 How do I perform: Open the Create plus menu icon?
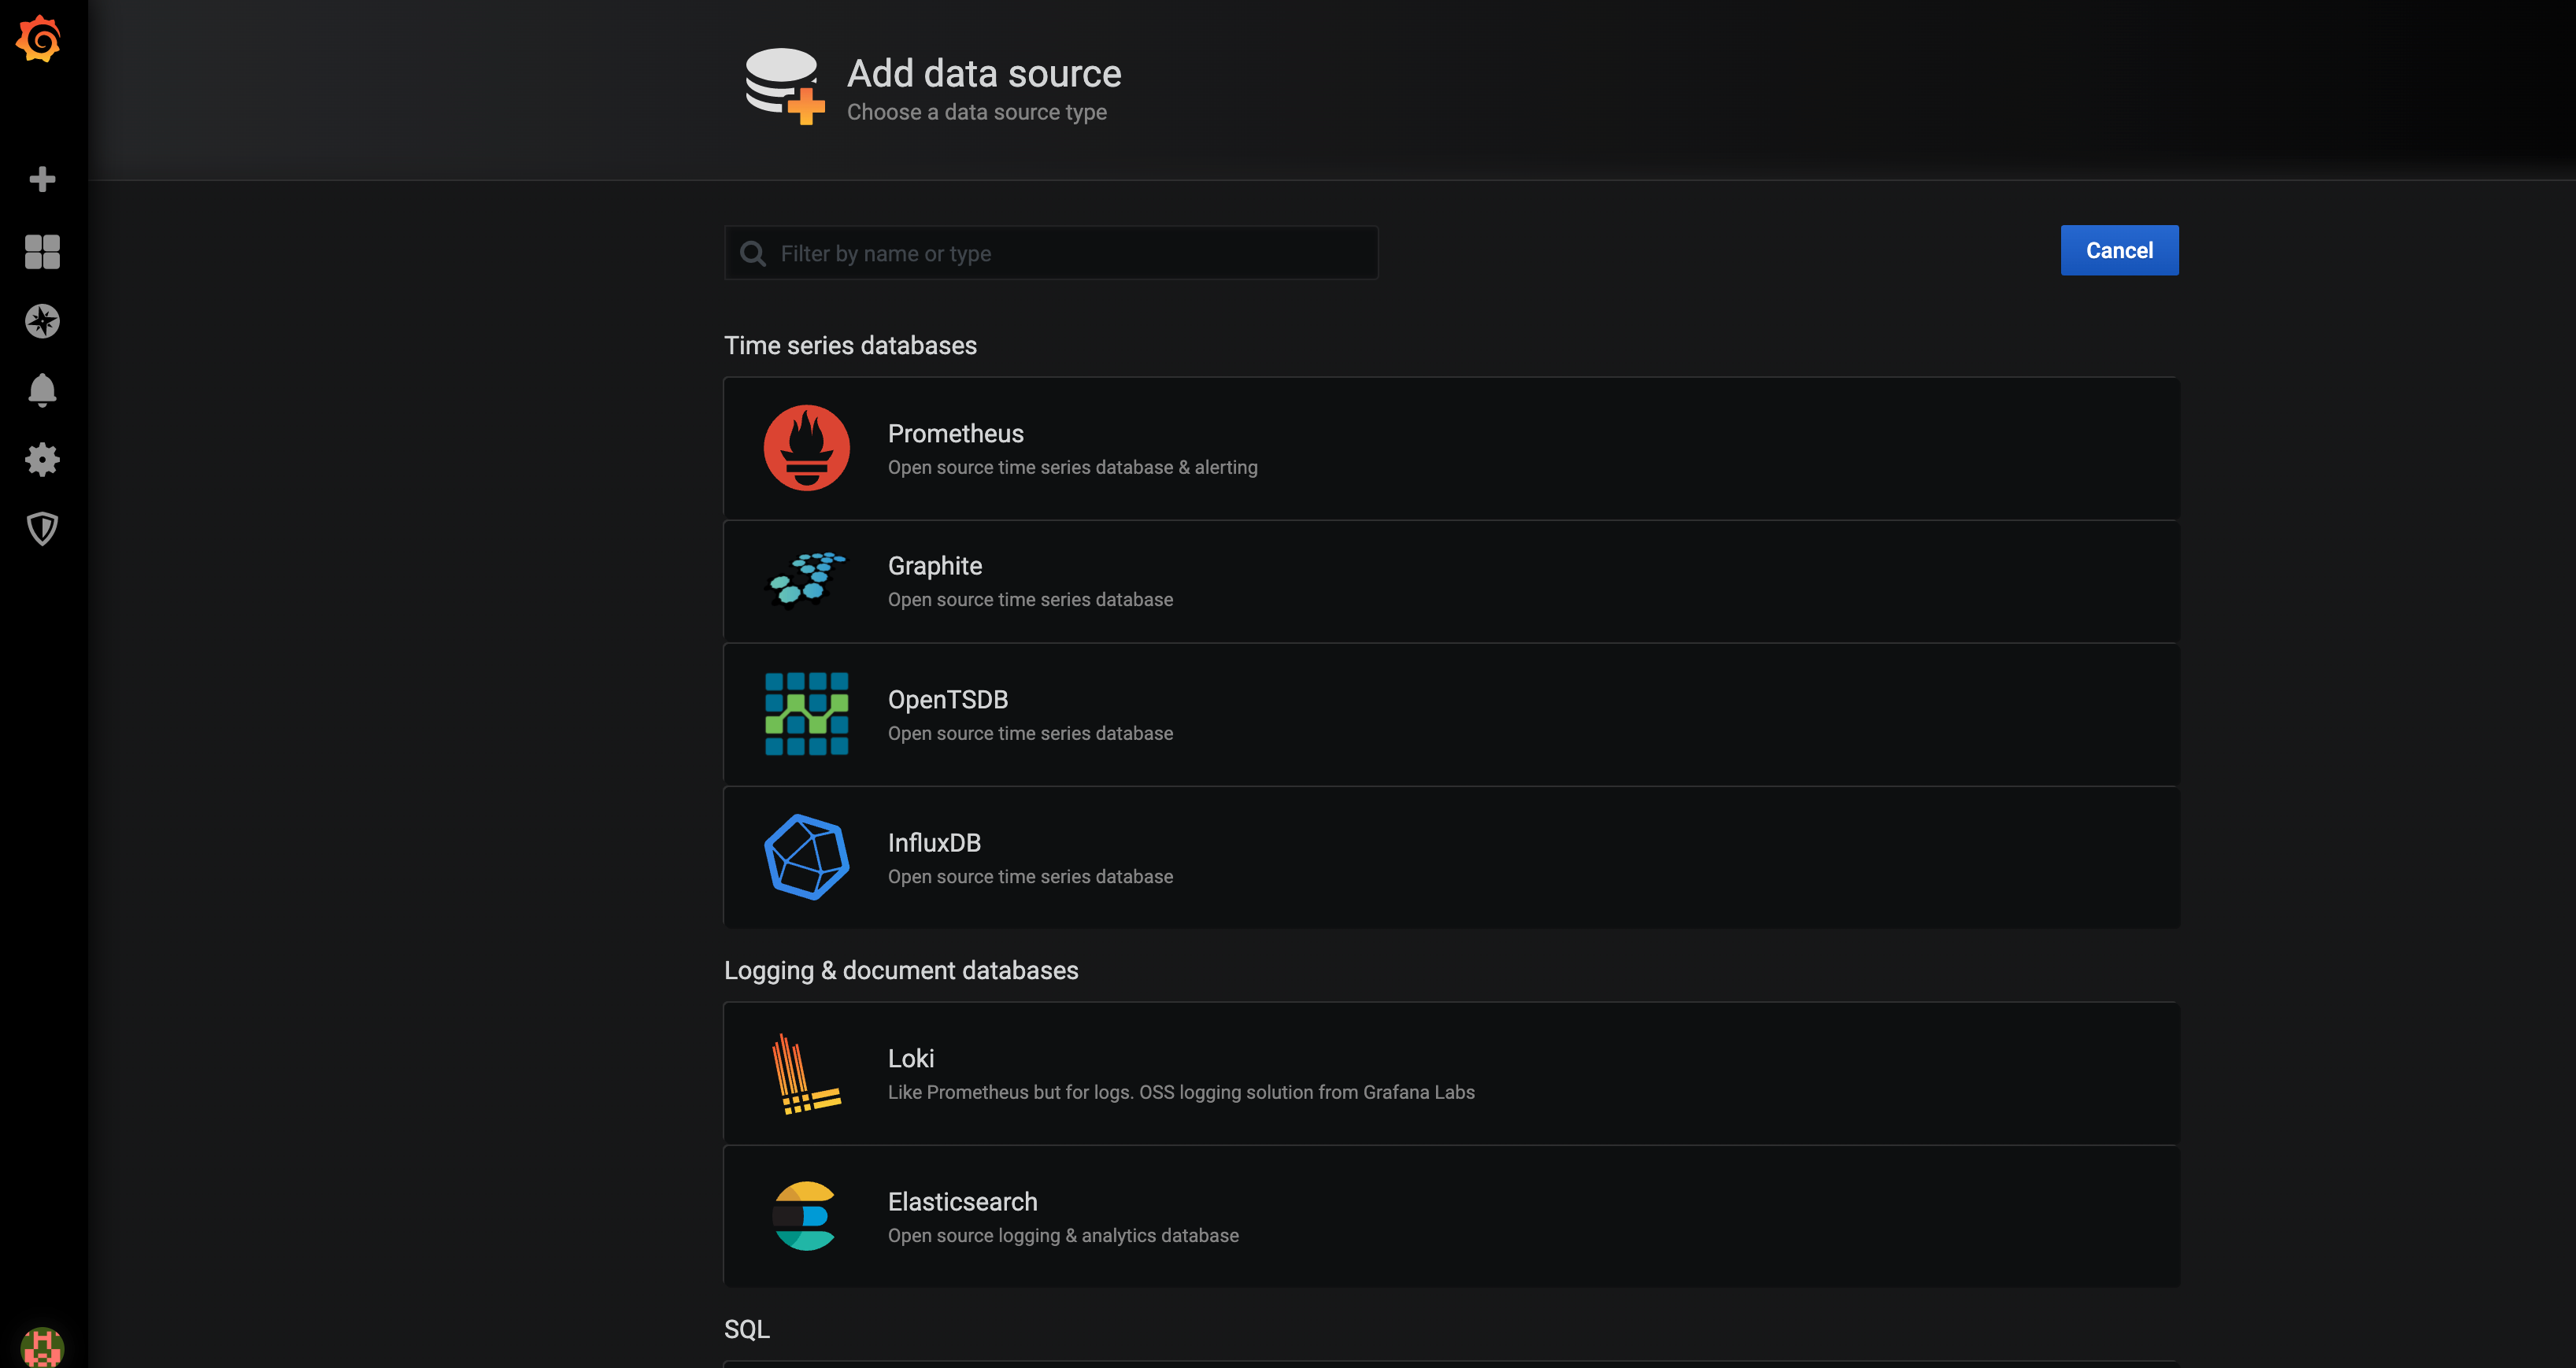(x=42, y=179)
